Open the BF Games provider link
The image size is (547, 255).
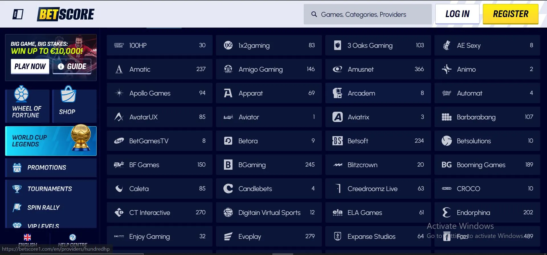(160, 165)
